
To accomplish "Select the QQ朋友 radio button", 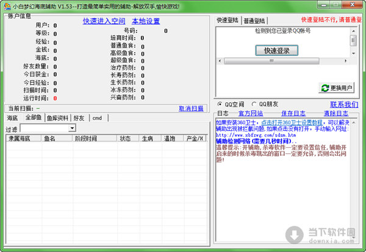I will click(254, 104).
